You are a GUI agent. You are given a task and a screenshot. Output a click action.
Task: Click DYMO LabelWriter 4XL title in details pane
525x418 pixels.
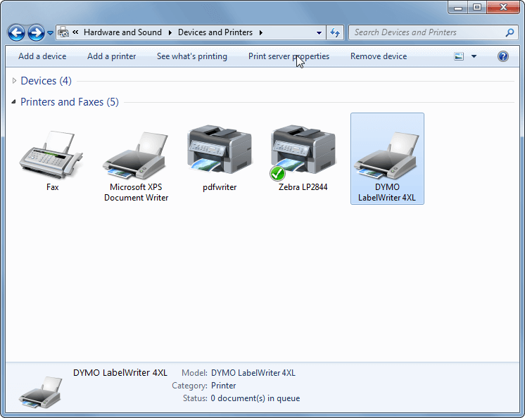pos(120,373)
